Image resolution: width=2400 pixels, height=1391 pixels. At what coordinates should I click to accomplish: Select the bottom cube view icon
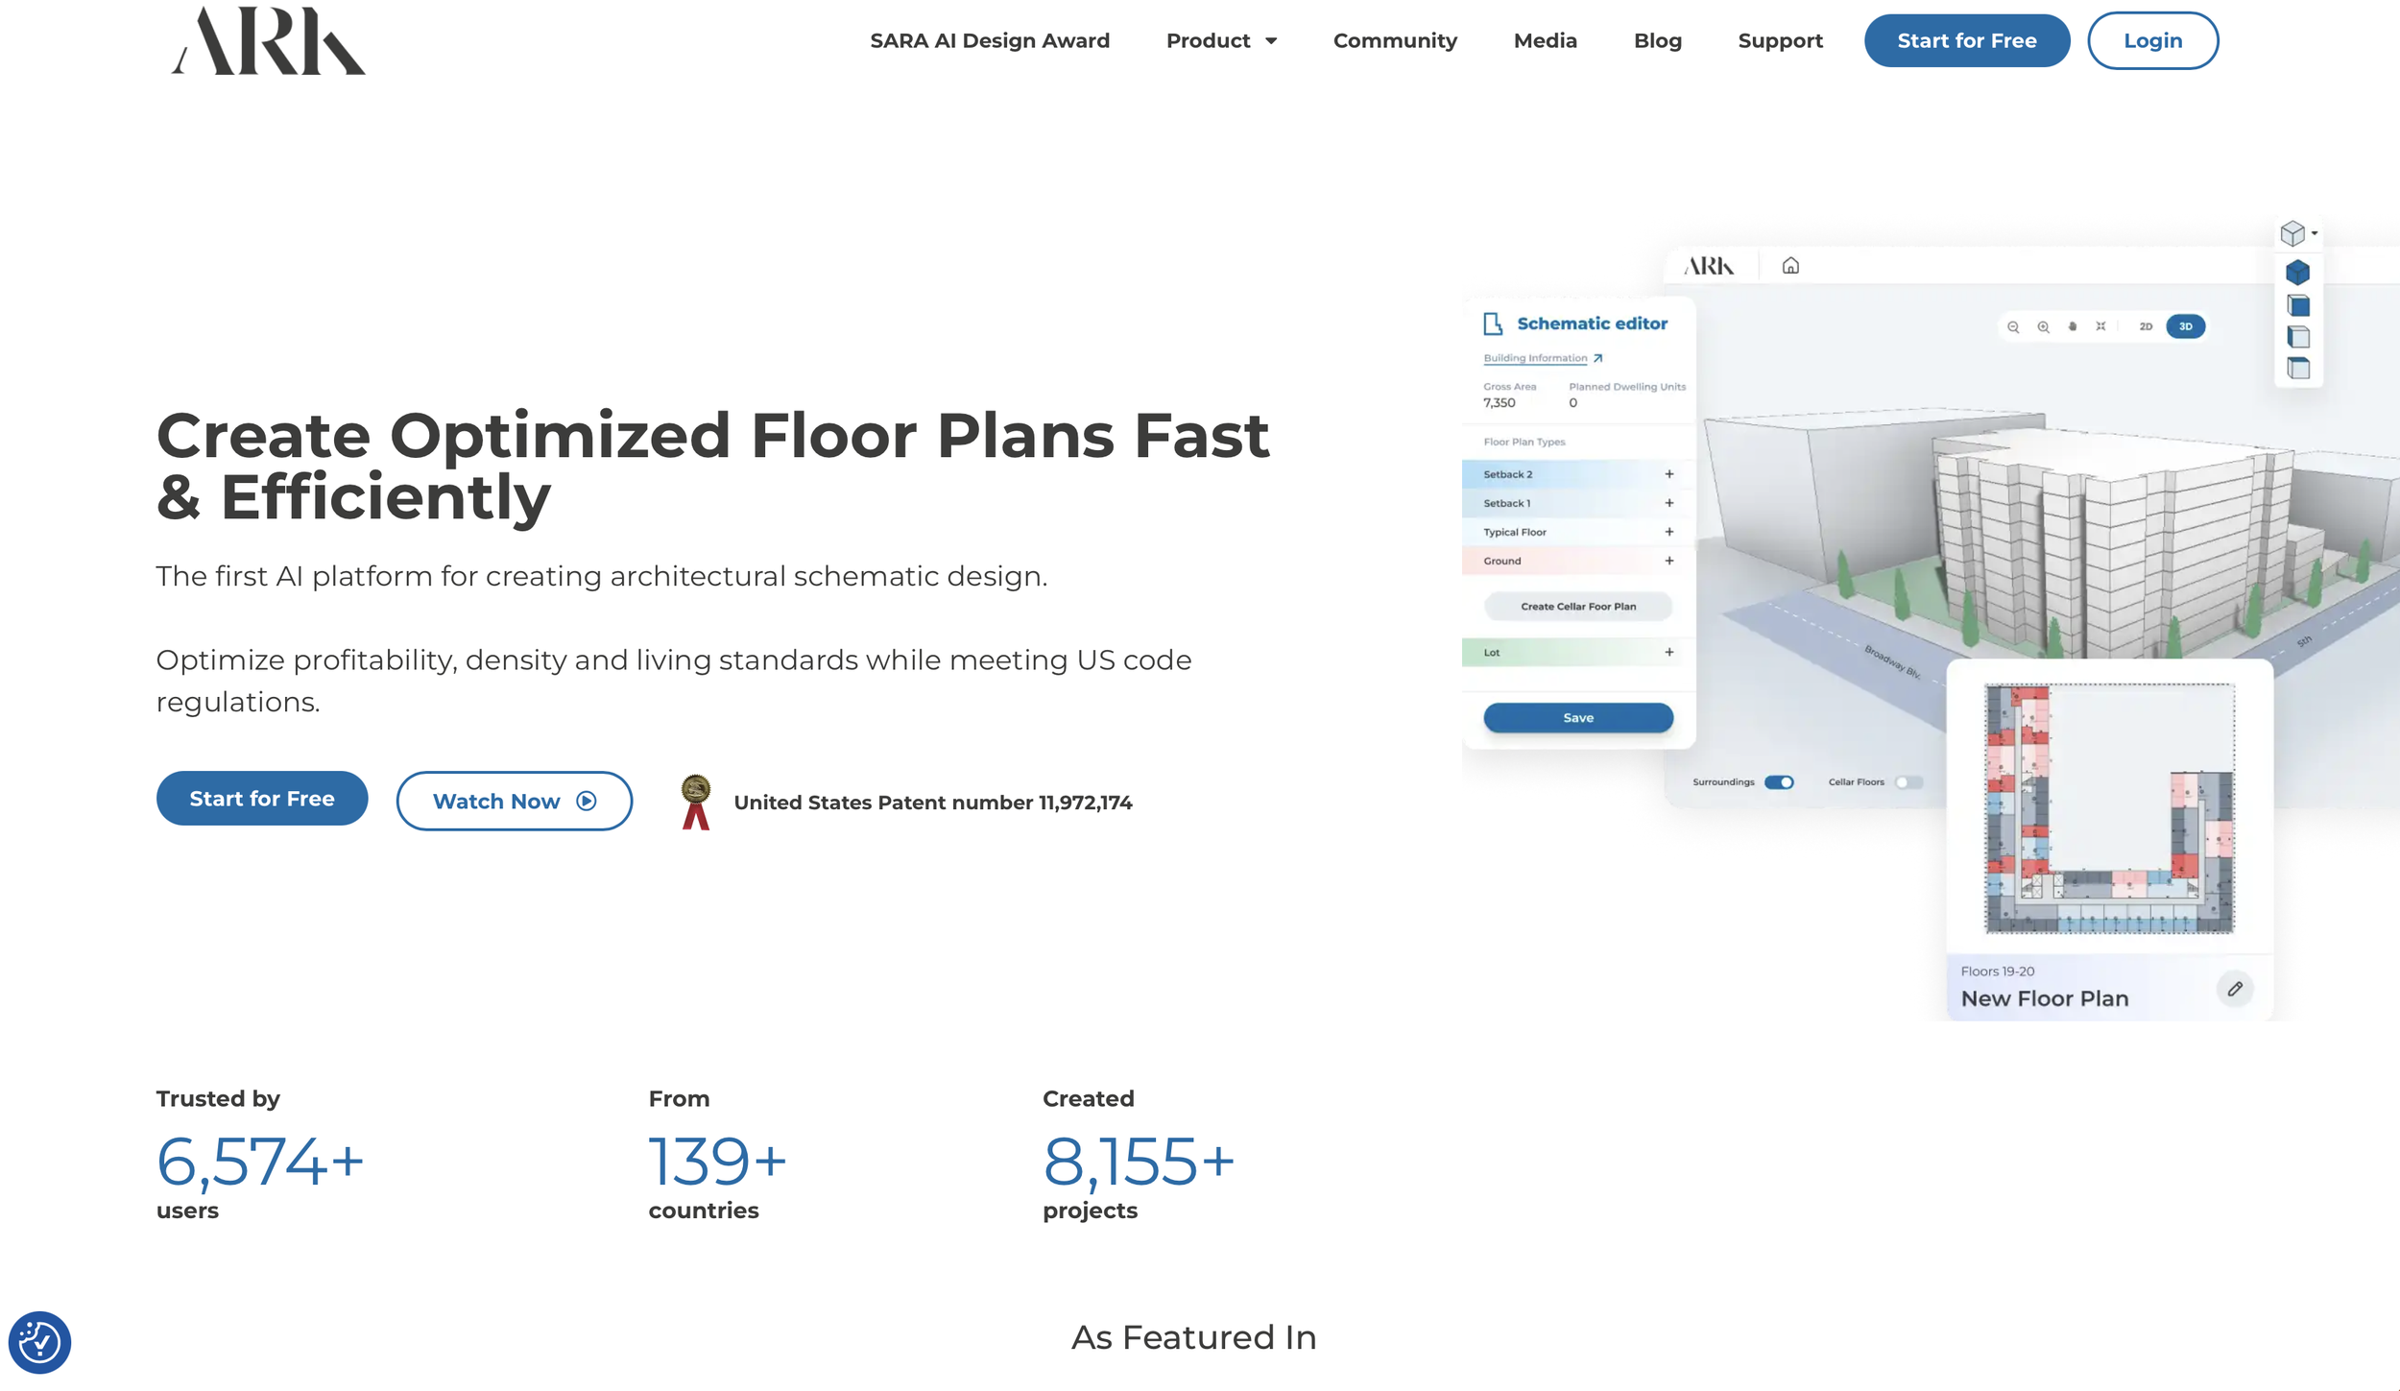coord(2298,368)
